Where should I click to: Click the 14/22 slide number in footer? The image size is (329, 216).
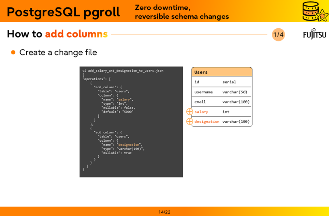(x=164, y=212)
